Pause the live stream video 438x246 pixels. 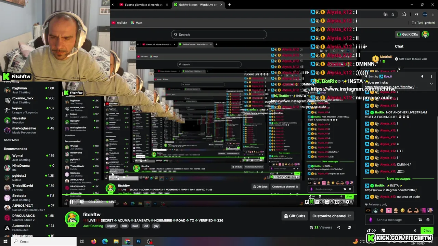pos(72,202)
